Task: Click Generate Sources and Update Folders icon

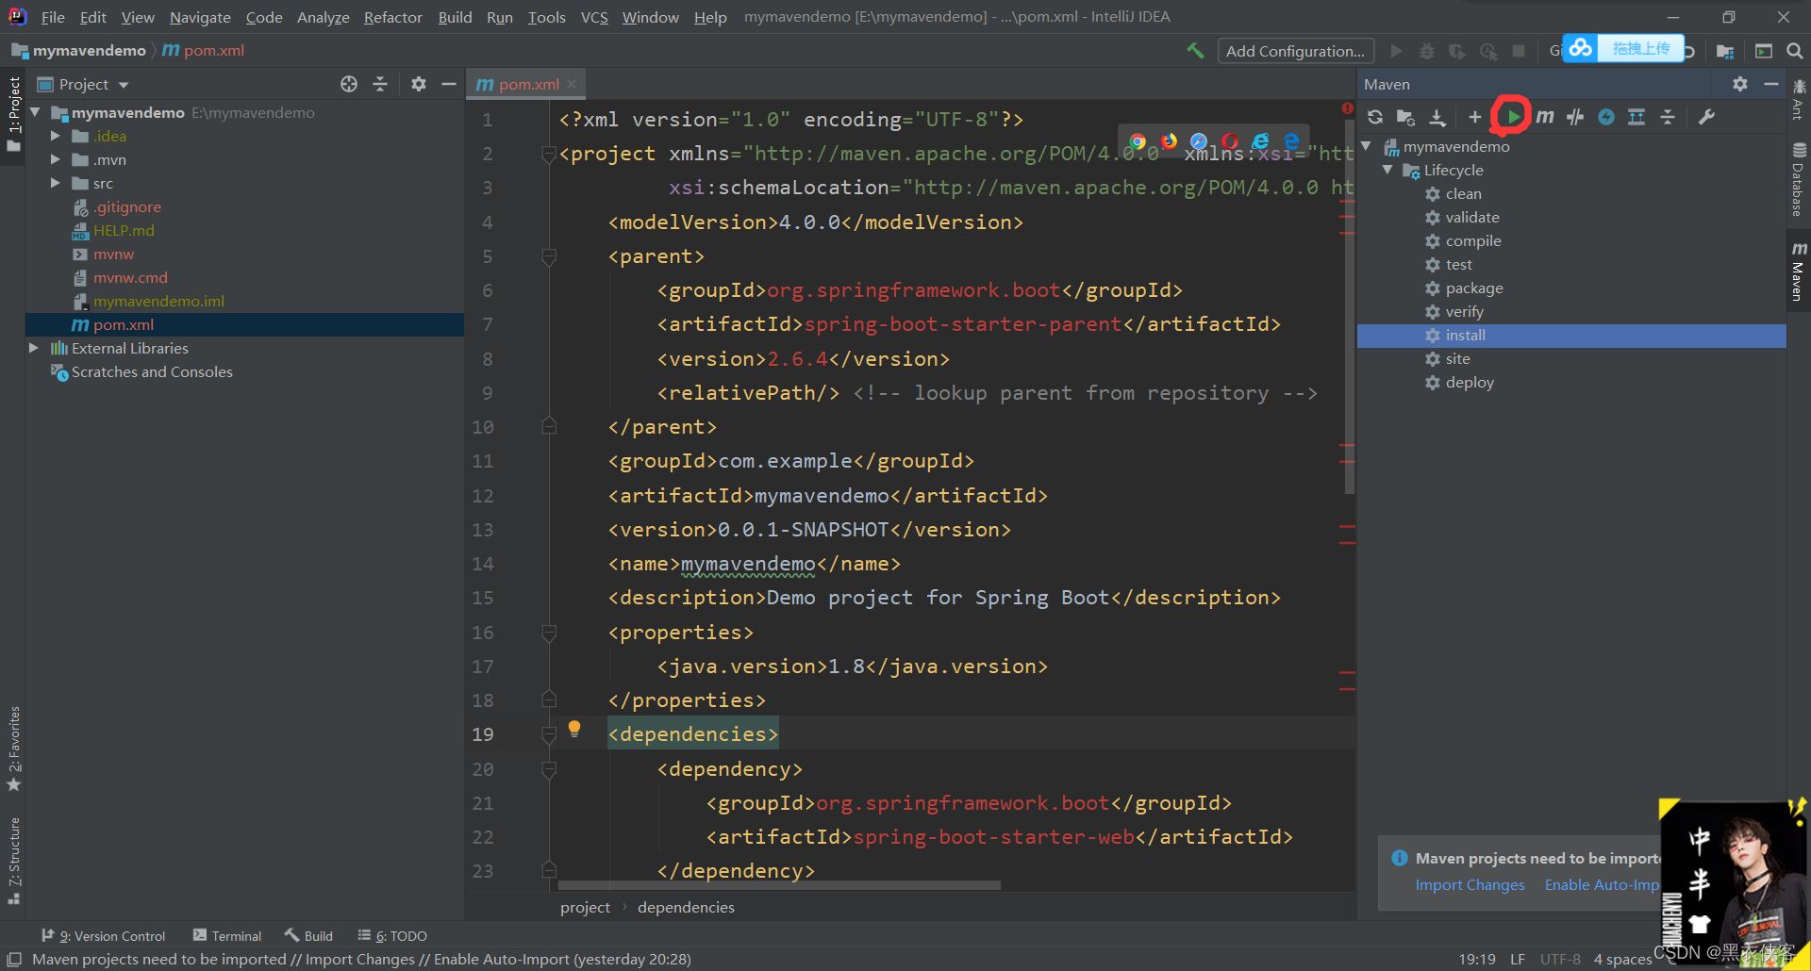Action: point(1405,117)
